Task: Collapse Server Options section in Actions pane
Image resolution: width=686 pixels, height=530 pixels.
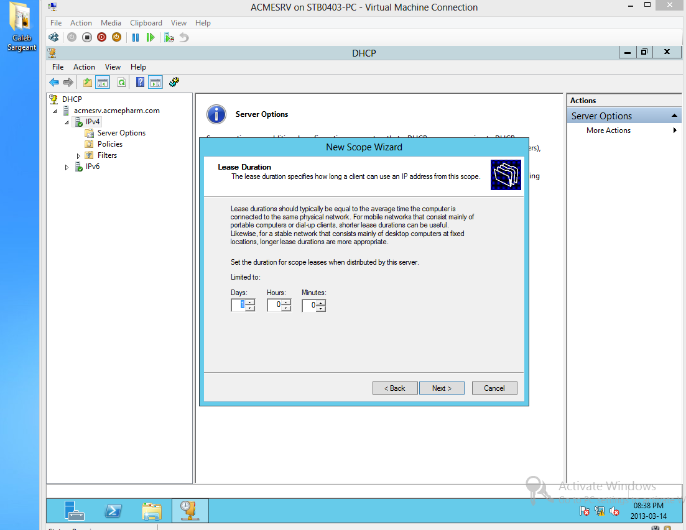Action: tap(674, 116)
